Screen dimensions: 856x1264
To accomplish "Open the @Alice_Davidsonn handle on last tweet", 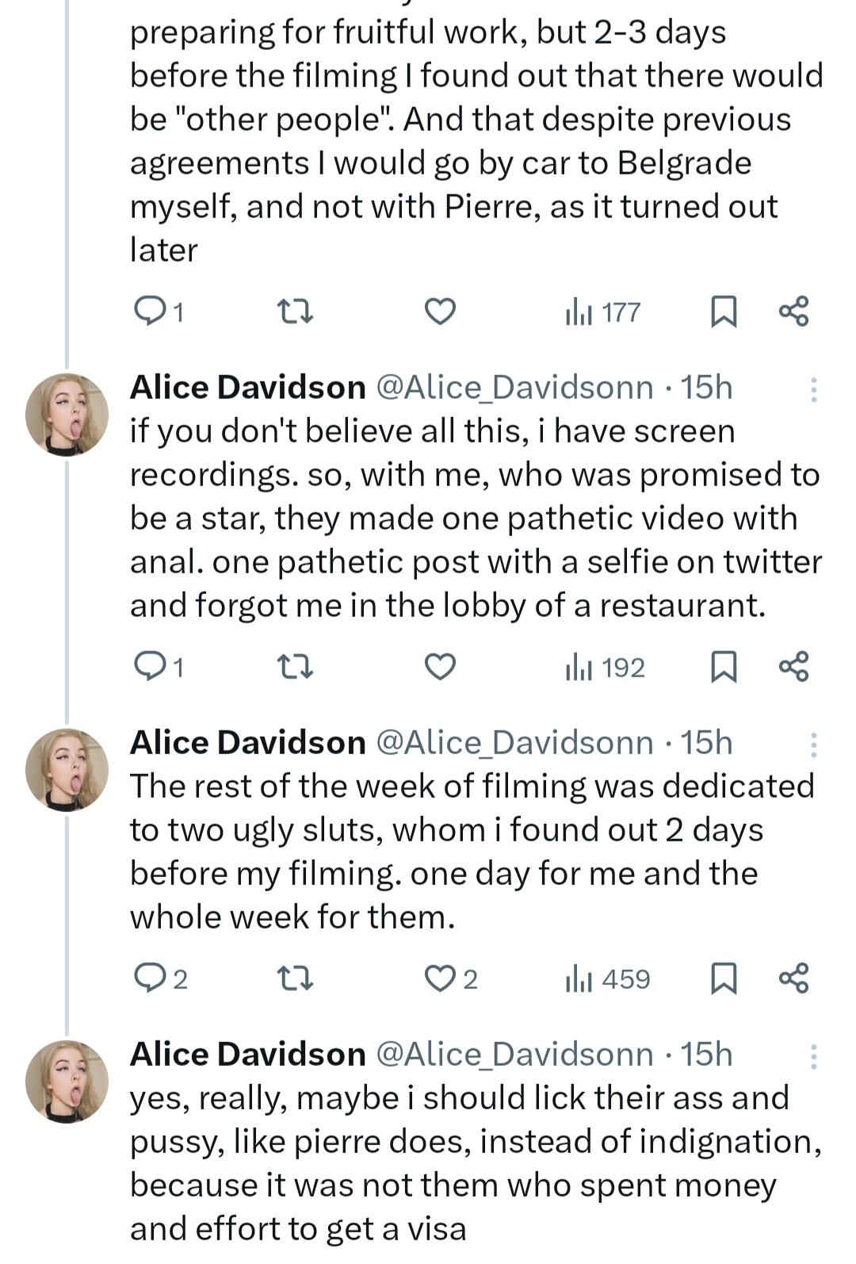I will click(x=514, y=1054).
